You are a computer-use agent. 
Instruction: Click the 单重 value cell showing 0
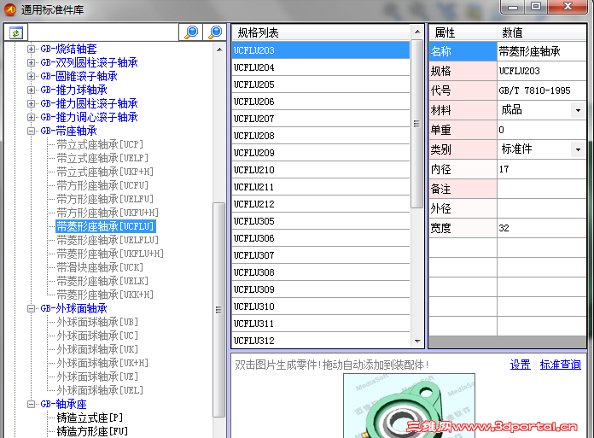click(x=541, y=130)
